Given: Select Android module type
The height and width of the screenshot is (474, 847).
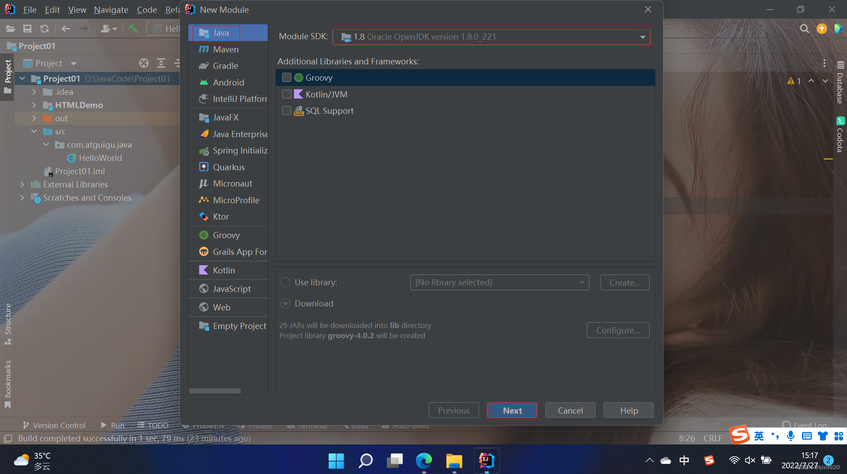Looking at the screenshot, I should click(228, 82).
